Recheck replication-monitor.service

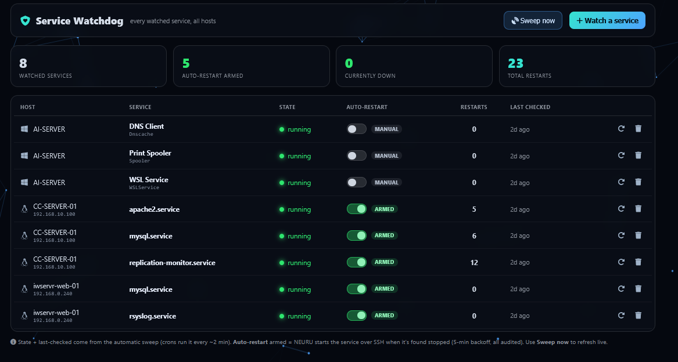click(x=622, y=262)
